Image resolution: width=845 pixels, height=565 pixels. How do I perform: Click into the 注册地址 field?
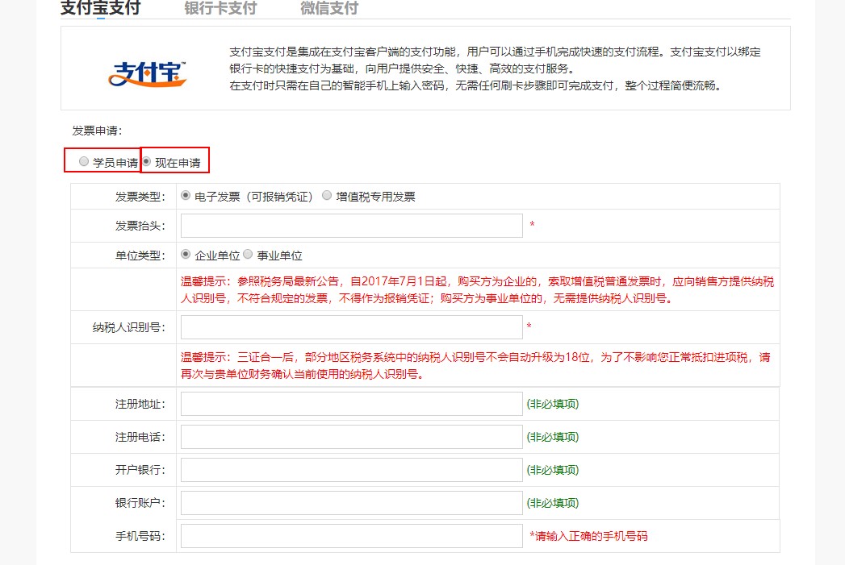351,404
